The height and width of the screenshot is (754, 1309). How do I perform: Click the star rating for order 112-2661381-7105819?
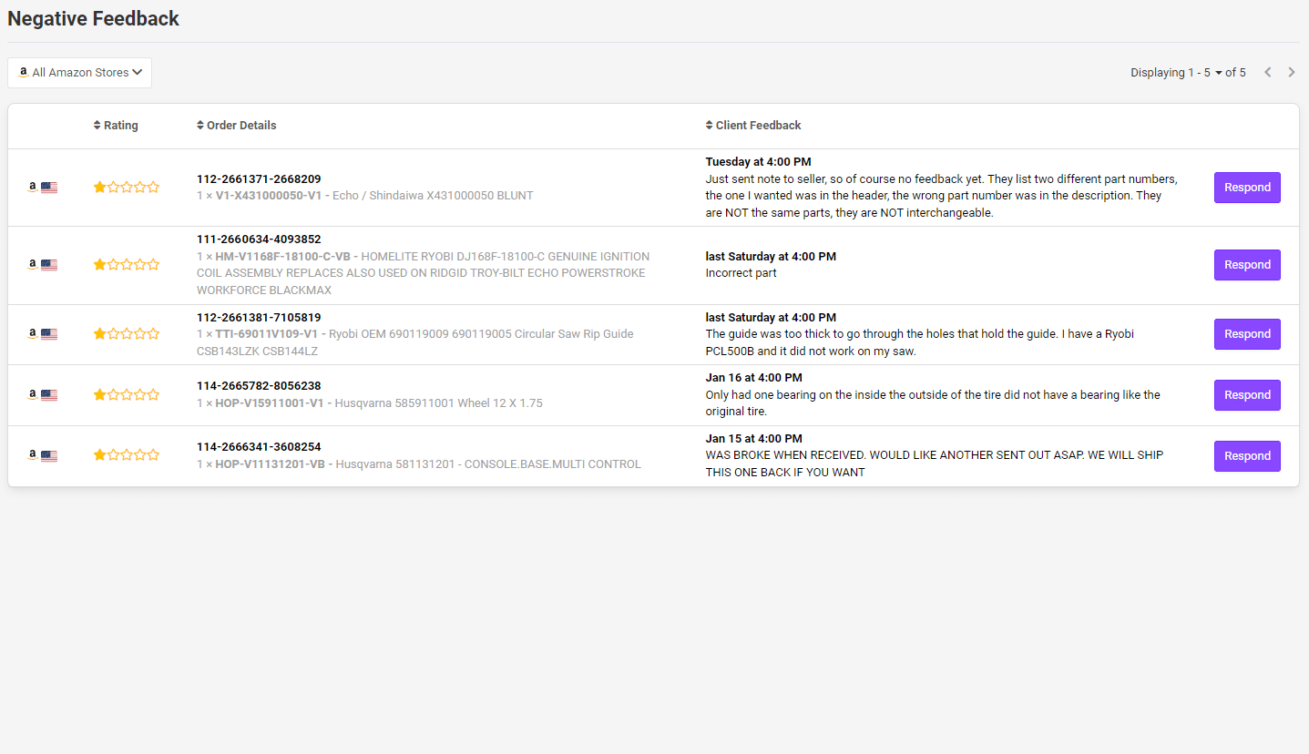click(x=127, y=334)
